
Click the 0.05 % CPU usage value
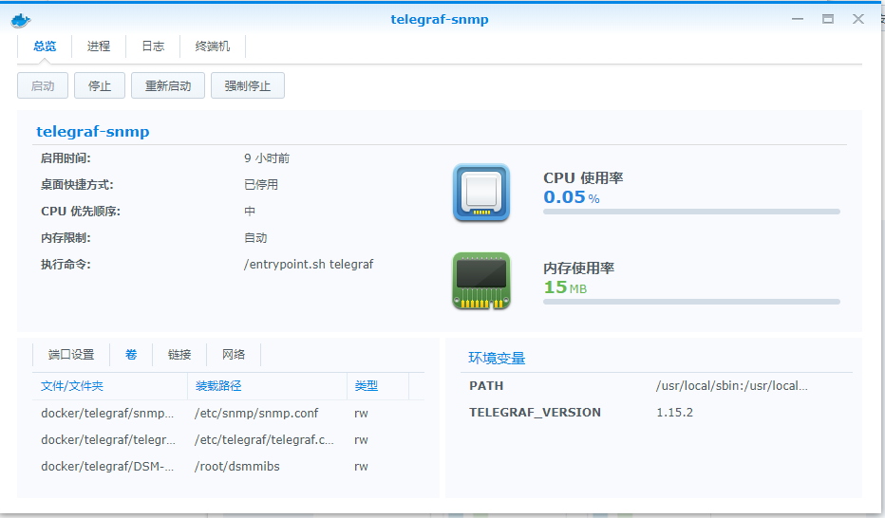pos(572,197)
